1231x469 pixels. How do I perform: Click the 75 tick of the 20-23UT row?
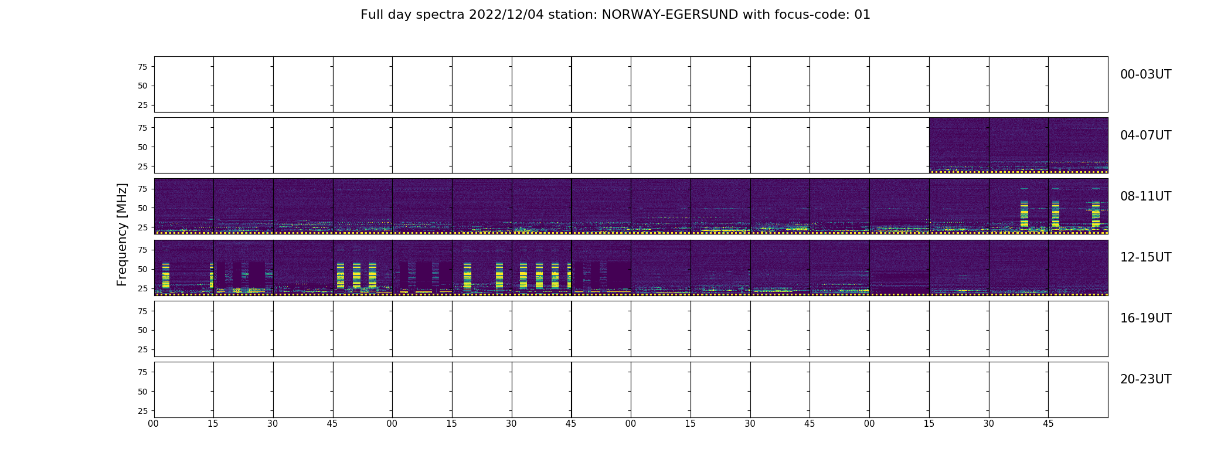(x=142, y=372)
